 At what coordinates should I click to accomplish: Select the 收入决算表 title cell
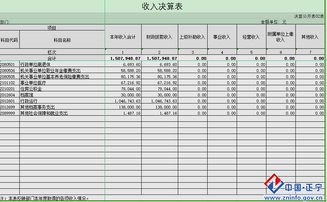[x=162, y=6]
